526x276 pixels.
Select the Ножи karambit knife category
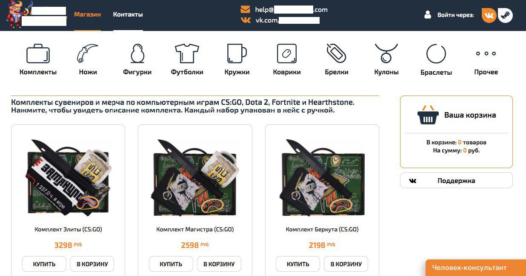(88, 60)
